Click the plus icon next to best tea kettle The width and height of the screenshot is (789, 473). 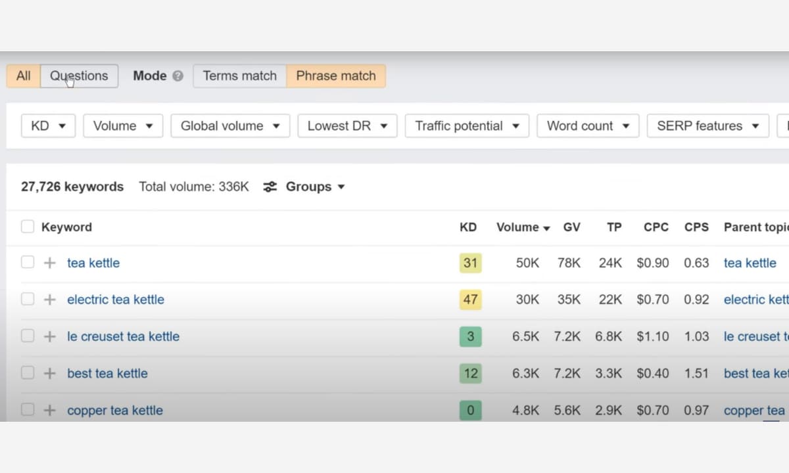coord(49,373)
